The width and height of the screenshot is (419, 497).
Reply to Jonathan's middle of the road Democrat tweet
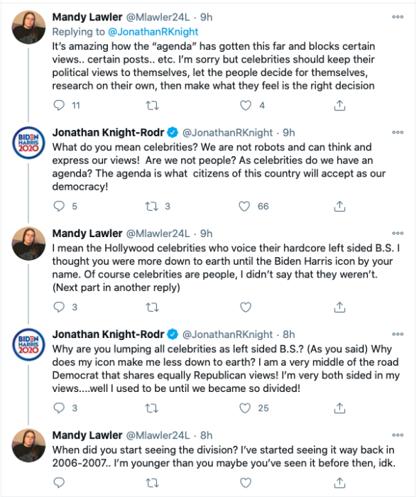pyautogui.click(x=59, y=408)
